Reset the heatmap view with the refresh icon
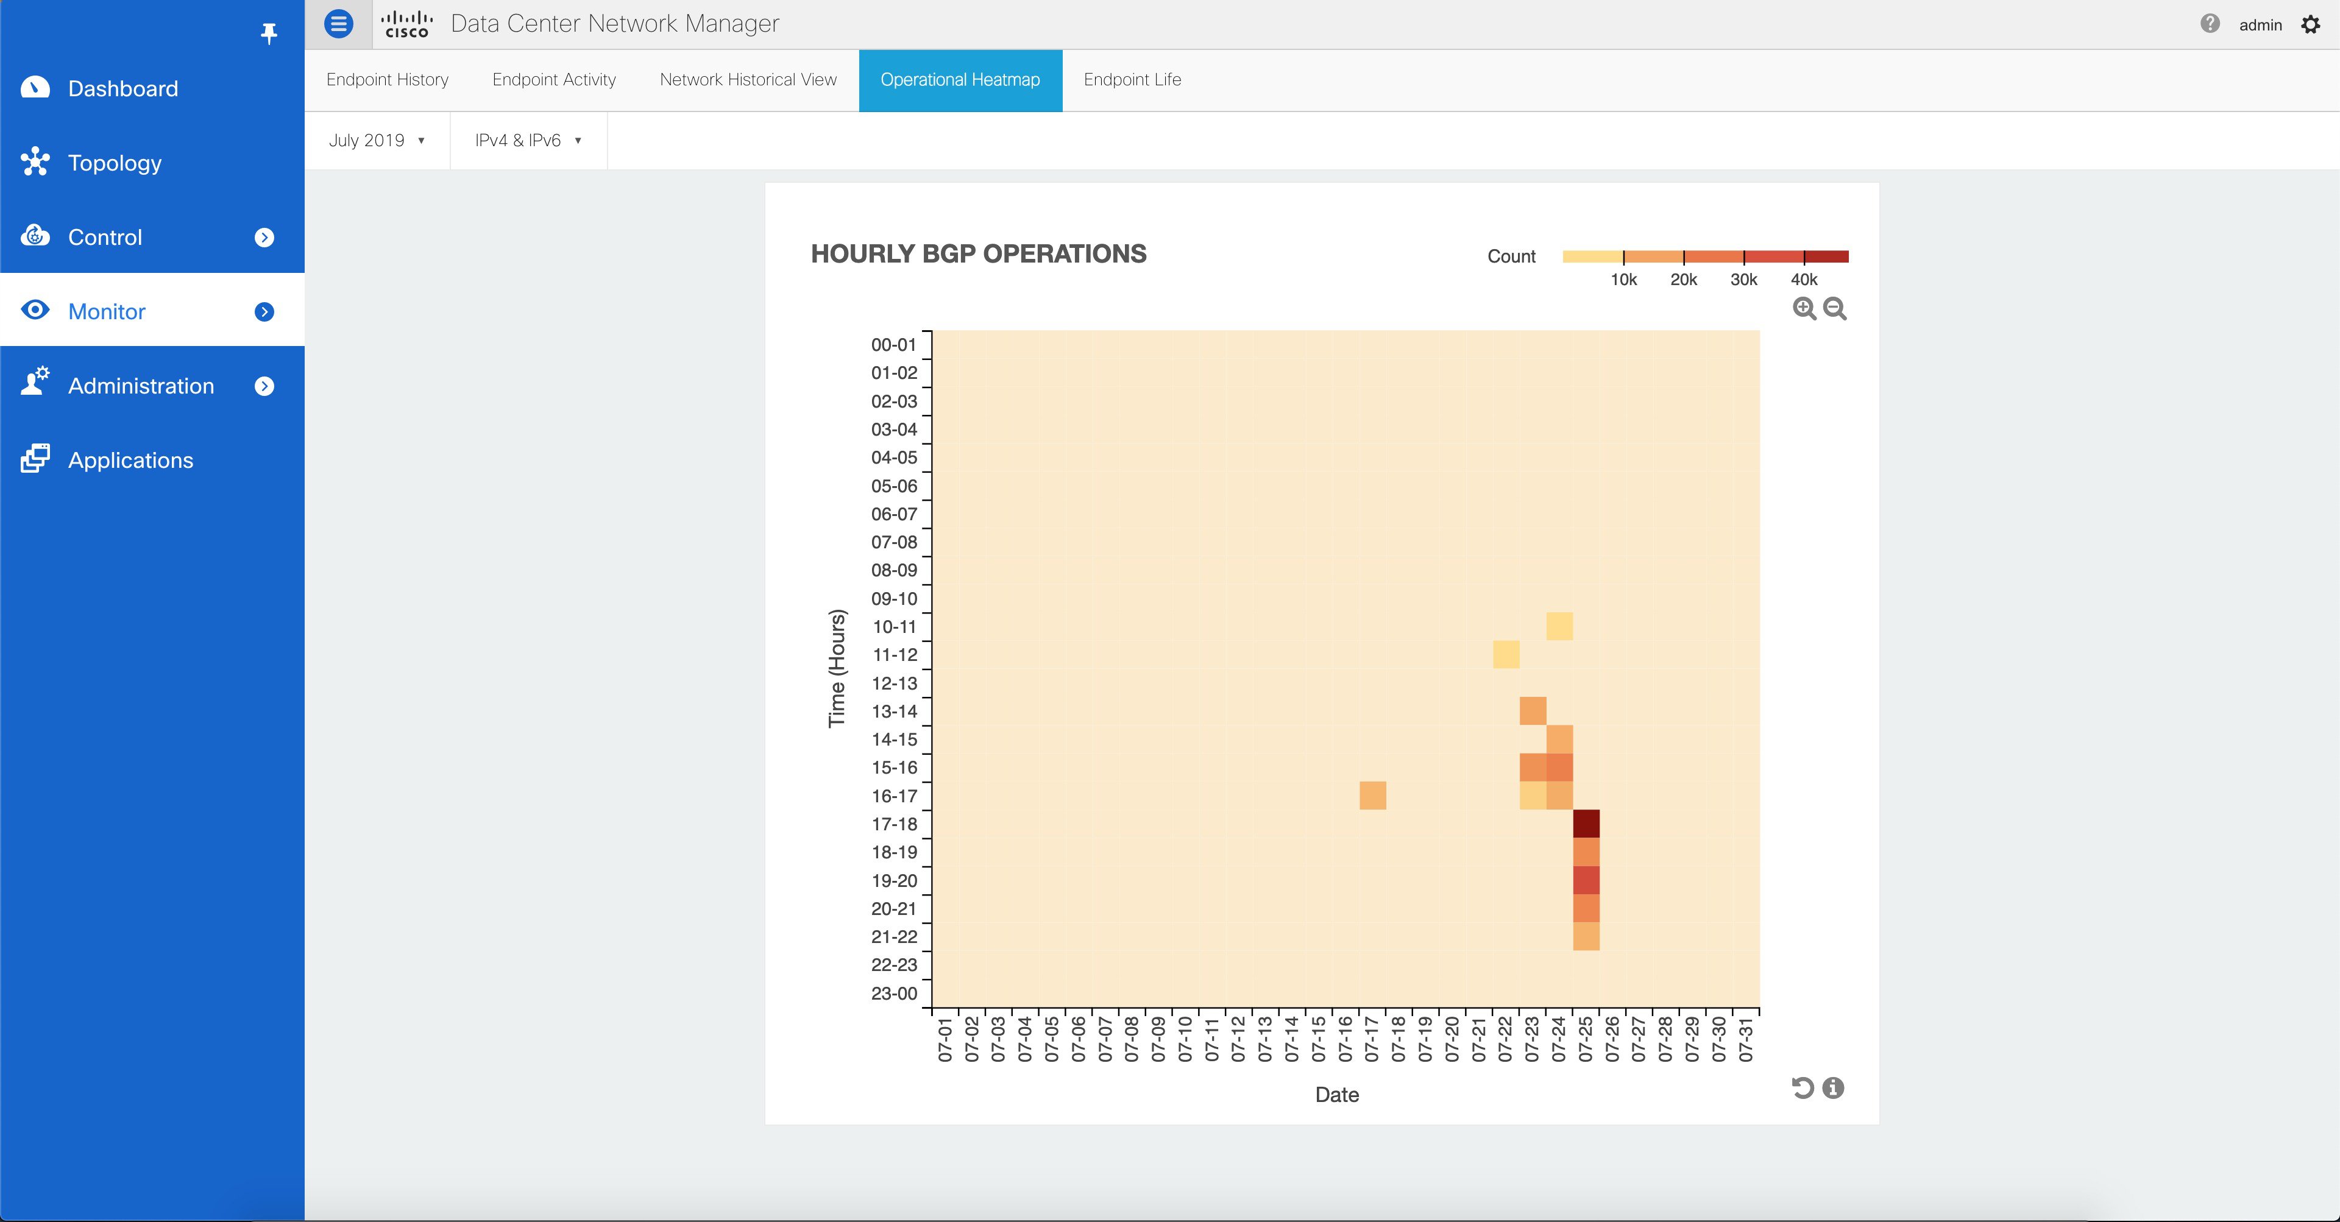This screenshot has width=2340, height=1222. coord(1803,1087)
